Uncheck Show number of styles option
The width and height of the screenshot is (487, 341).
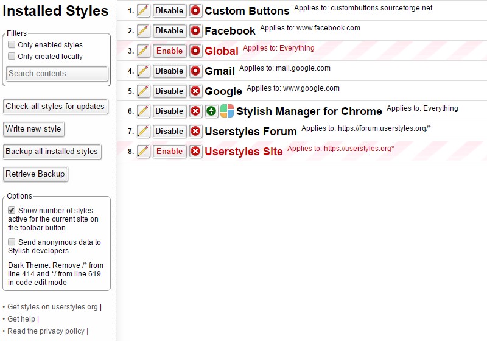[12, 210]
